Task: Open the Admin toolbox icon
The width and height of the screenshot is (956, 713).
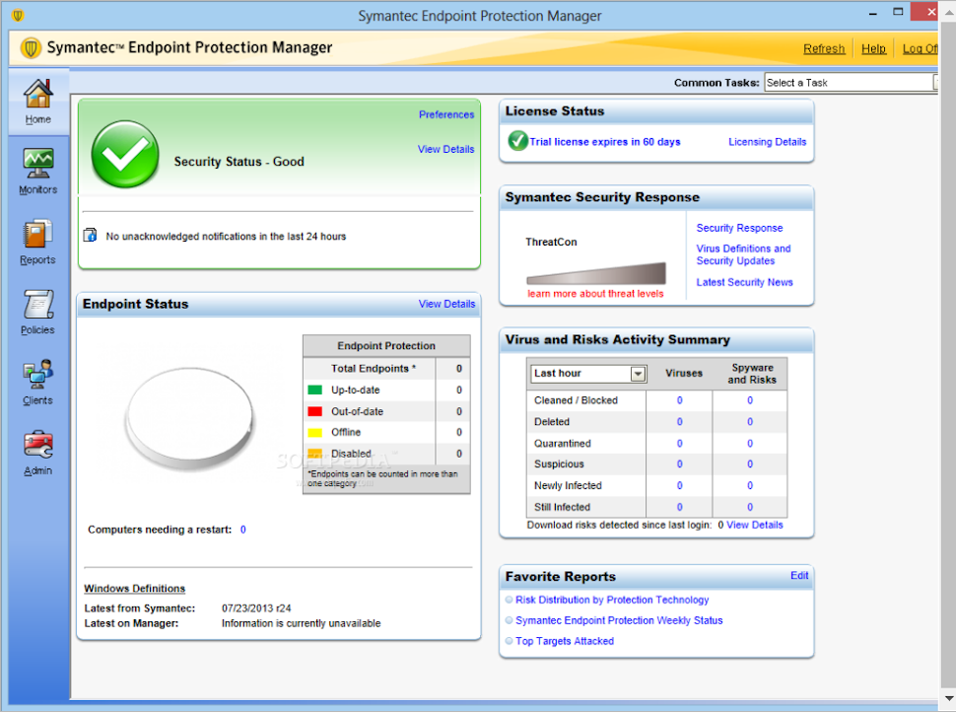Action: [x=37, y=446]
